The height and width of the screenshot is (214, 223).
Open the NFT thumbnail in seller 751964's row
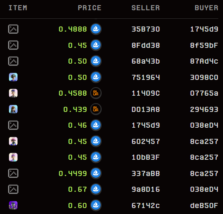(x=13, y=77)
